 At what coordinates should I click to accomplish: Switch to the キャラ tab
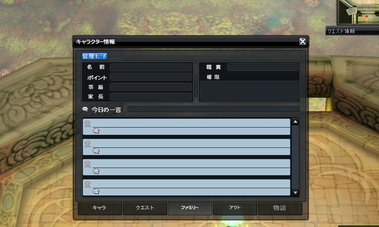pos(99,208)
